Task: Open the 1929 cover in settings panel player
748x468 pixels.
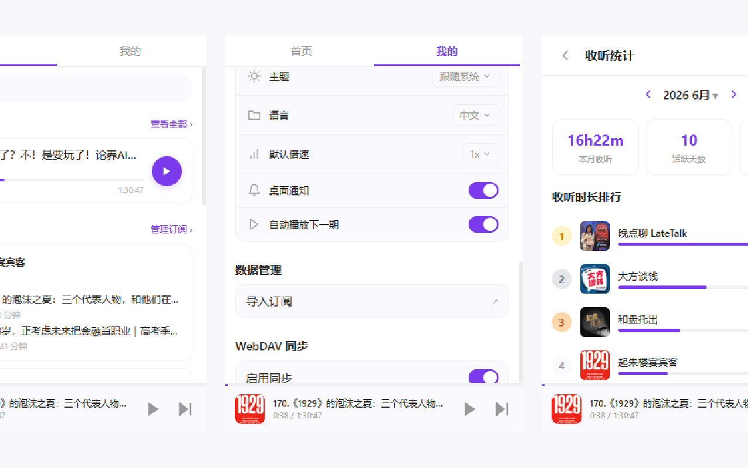Action: 250,409
